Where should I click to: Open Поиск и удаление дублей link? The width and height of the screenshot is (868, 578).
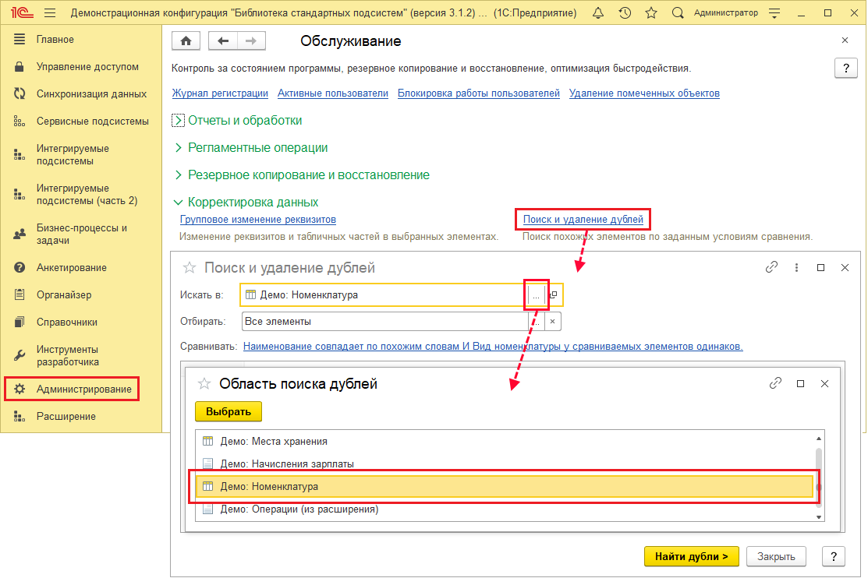coord(583,220)
